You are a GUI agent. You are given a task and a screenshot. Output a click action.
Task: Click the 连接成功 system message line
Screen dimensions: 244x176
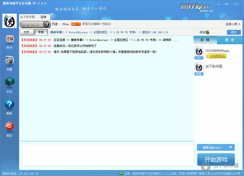(59, 46)
